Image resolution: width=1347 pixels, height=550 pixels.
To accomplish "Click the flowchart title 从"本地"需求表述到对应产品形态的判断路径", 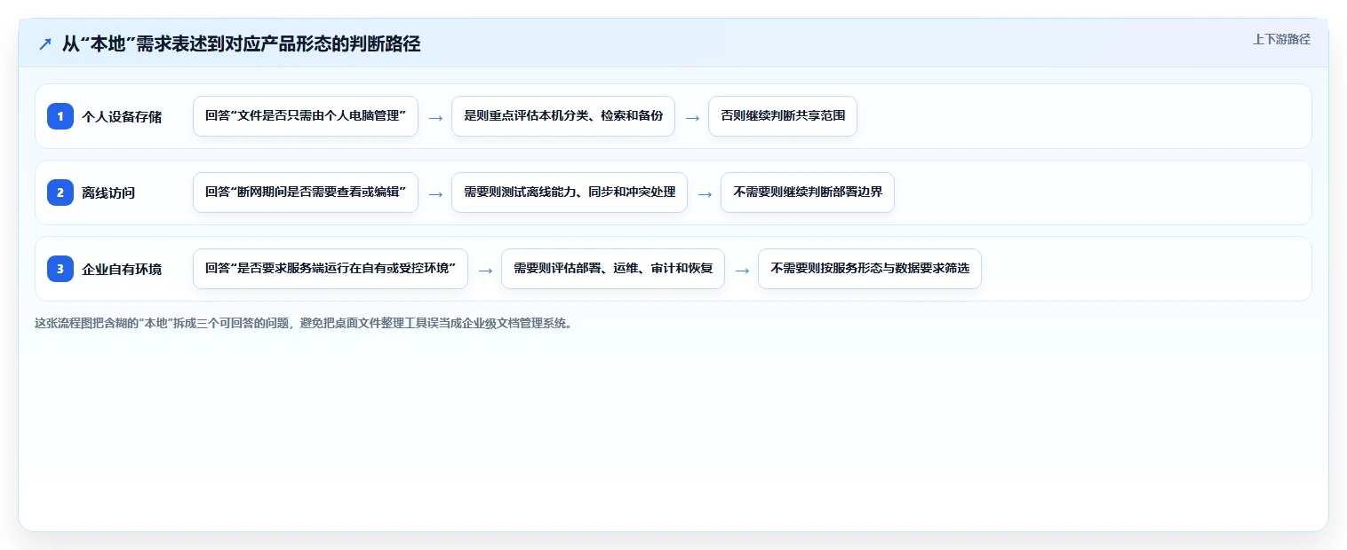I will [241, 44].
